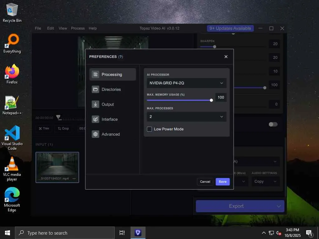Click the Sharpen value field 20
The height and width of the screenshot is (239, 319).
(x=274, y=44)
